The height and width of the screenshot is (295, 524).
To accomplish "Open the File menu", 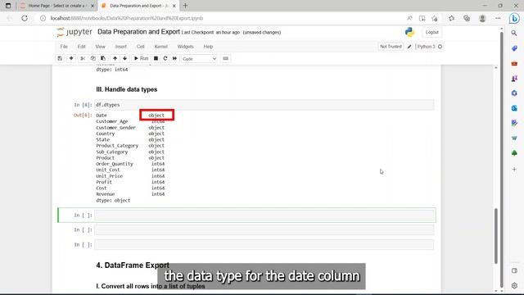I will click(x=64, y=47).
